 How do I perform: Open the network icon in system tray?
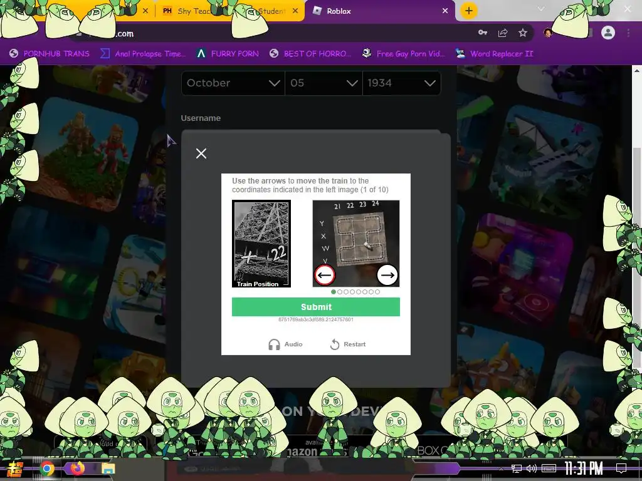517,468
